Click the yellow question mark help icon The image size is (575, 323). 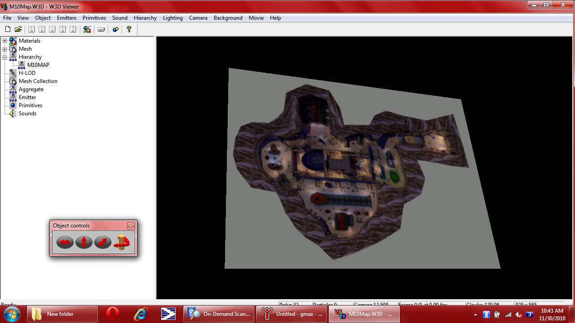(x=129, y=30)
